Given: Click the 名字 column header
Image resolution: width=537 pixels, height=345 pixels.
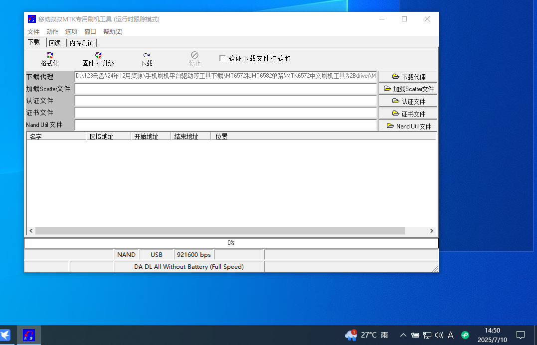Looking at the screenshot, I should [56, 136].
